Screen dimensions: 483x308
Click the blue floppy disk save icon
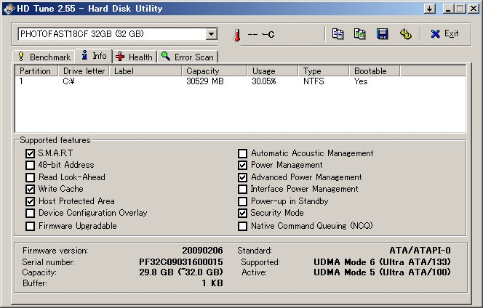(x=382, y=34)
